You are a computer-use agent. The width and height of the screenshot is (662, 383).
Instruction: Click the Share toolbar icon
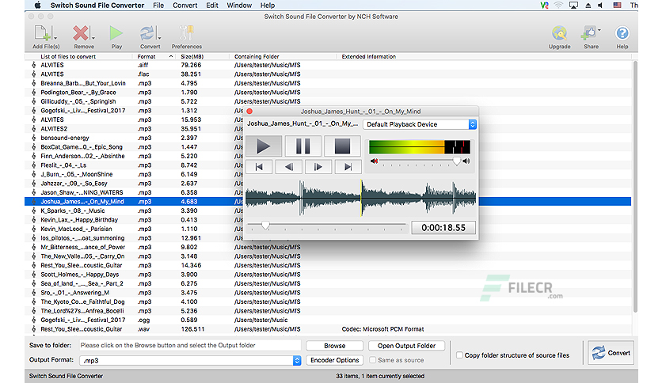589,33
